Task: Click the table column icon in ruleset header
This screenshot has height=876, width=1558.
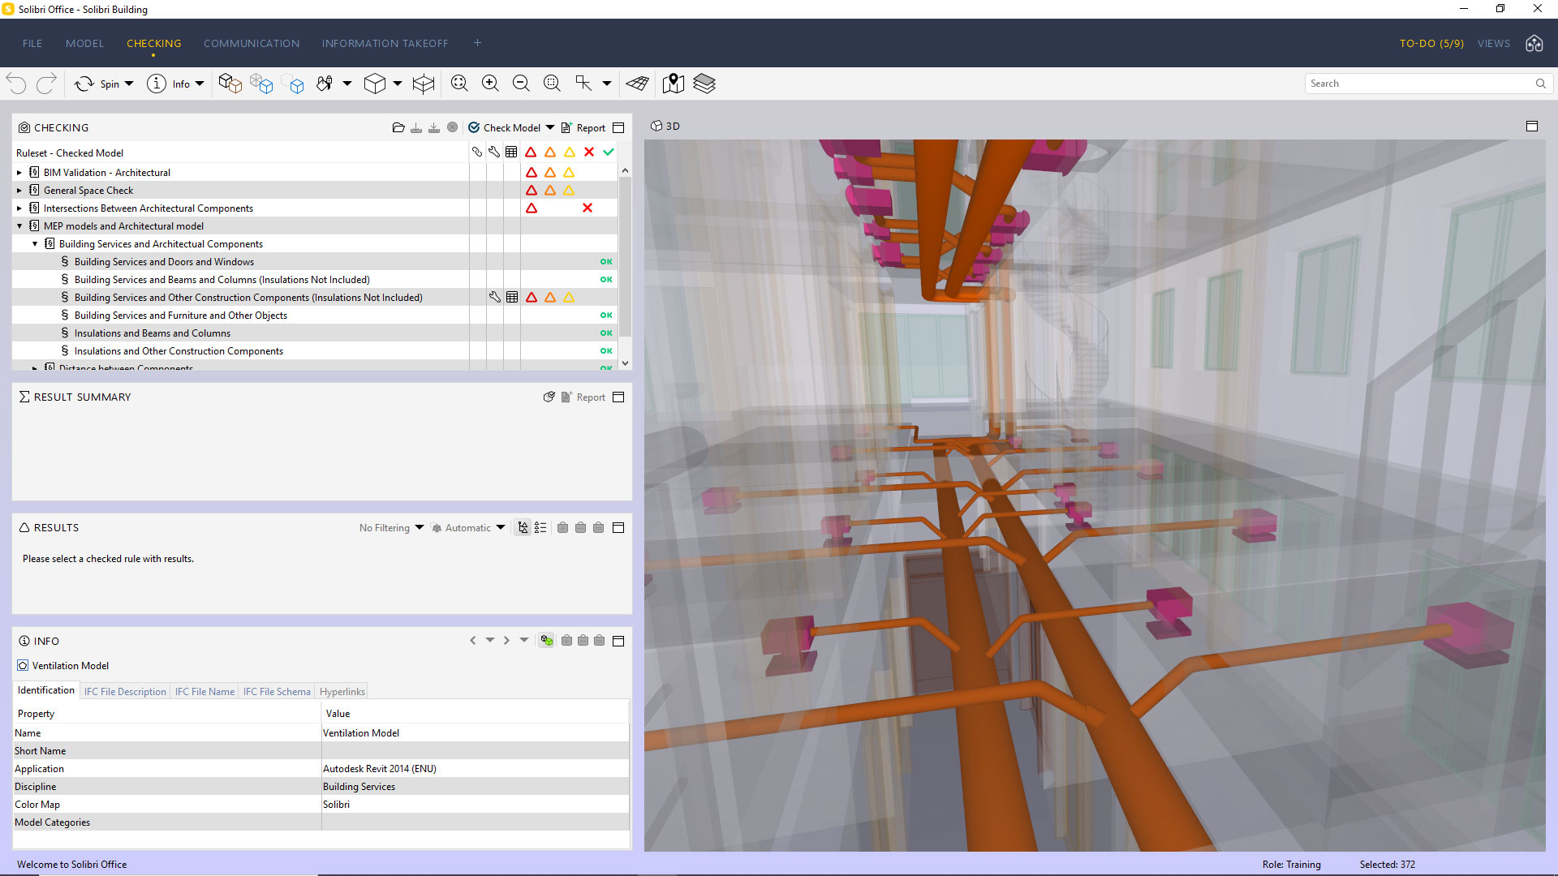Action: (511, 152)
